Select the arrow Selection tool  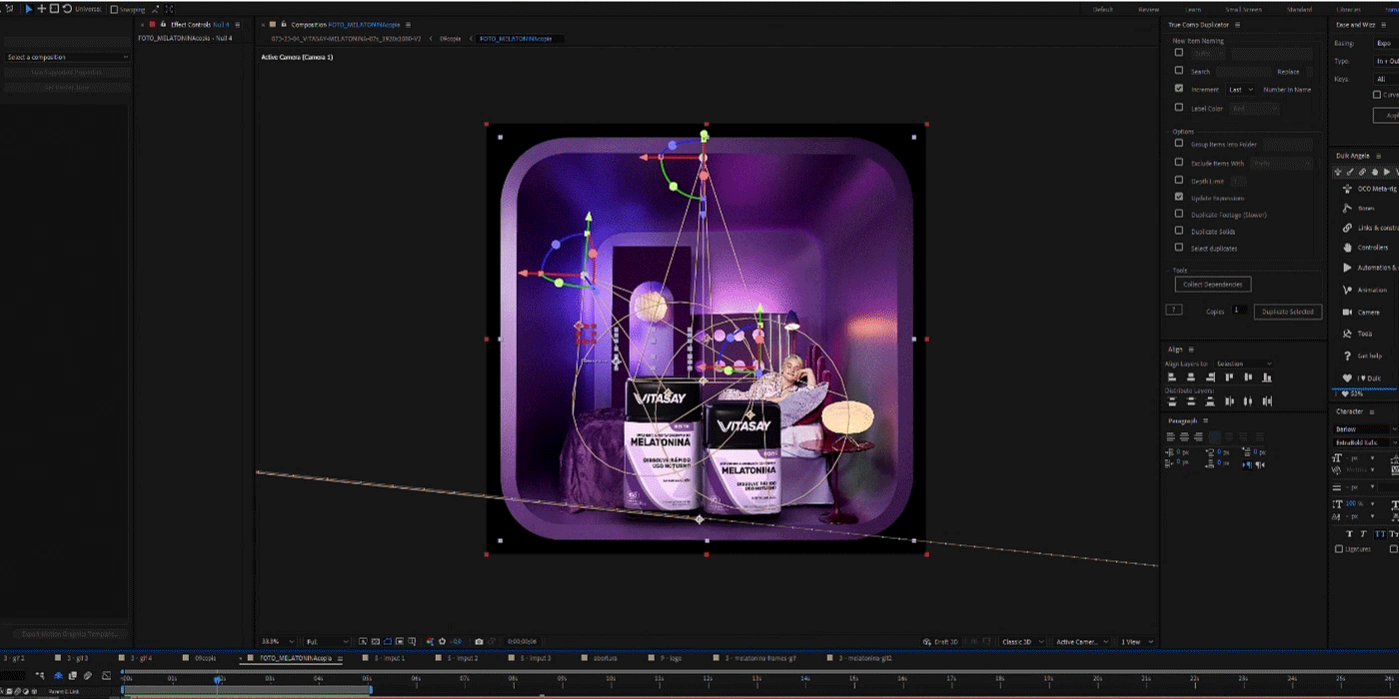tap(28, 9)
